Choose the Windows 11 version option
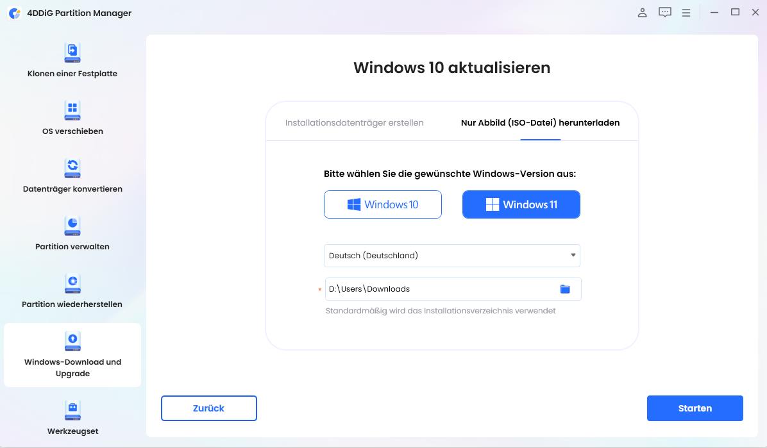 521,204
